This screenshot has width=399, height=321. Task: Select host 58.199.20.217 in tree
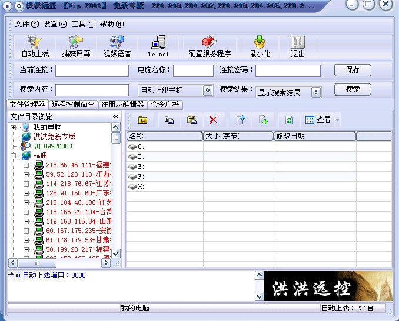click(78, 249)
